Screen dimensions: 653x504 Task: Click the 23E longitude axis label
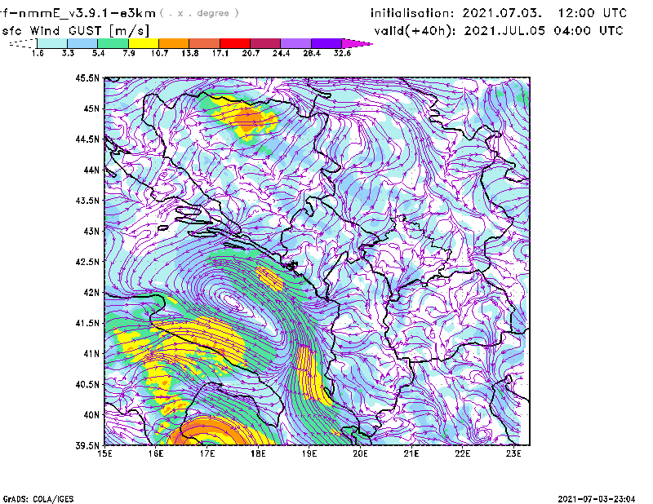pos(514,453)
